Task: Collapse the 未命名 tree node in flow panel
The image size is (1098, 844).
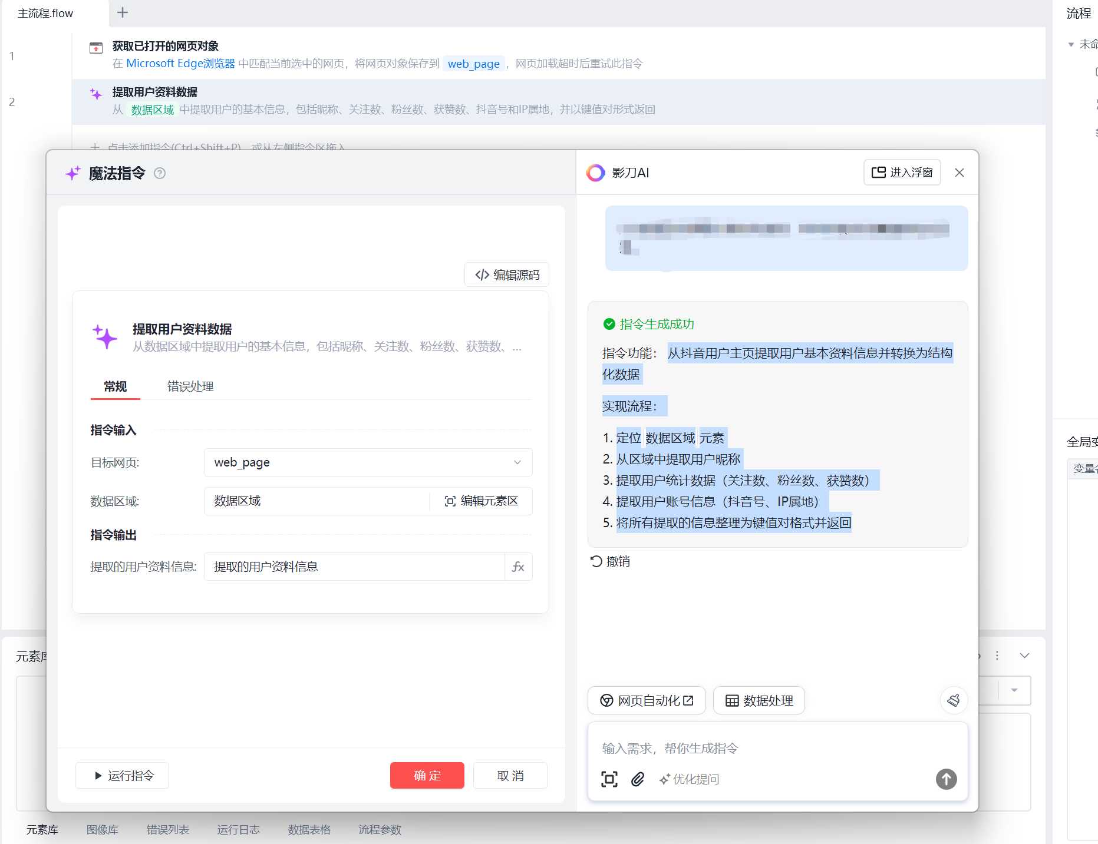Action: pyautogui.click(x=1071, y=45)
